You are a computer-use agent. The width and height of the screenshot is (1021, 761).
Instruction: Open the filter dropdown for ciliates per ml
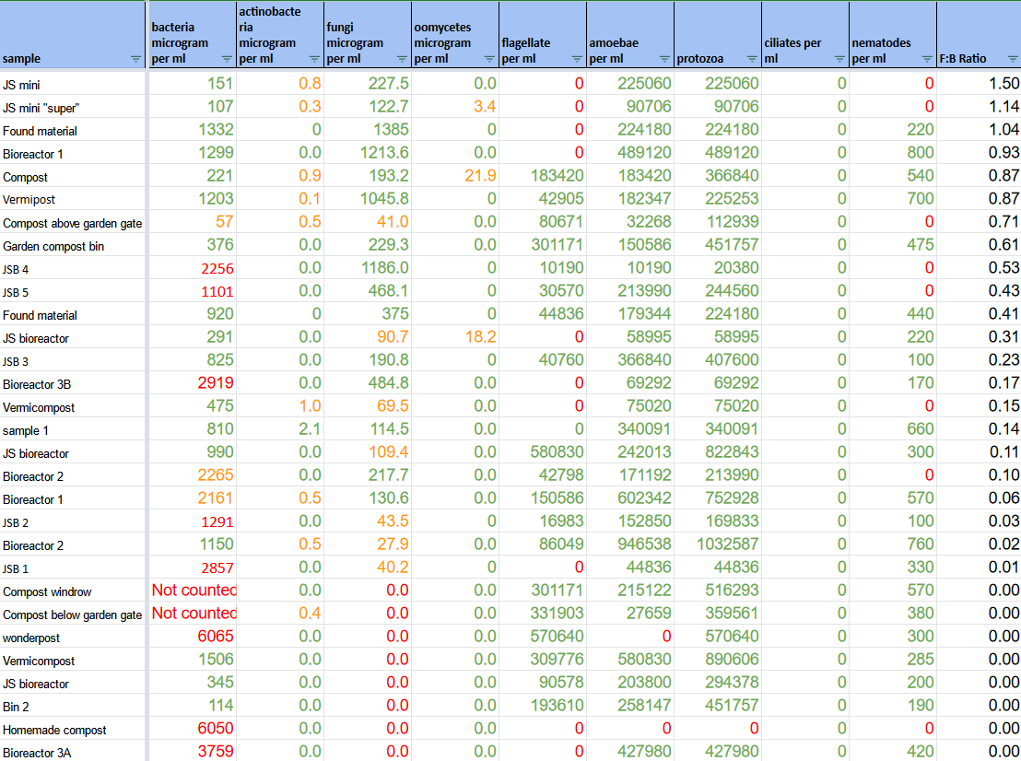(x=838, y=59)
